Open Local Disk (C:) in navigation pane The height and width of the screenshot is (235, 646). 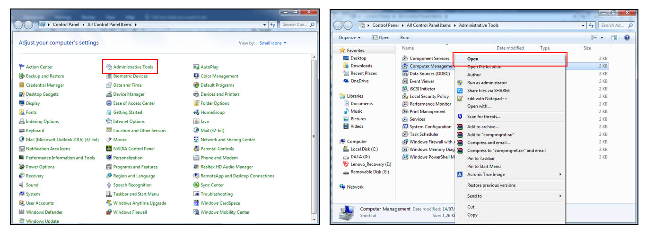click(x=360, y=149)
